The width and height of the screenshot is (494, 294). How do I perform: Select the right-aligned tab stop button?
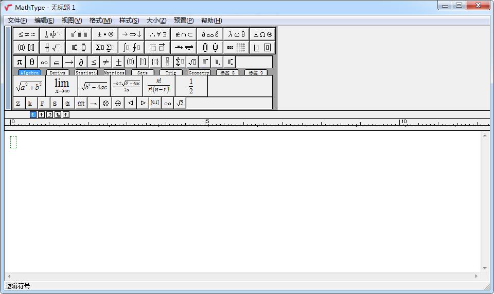pos(49,114)
